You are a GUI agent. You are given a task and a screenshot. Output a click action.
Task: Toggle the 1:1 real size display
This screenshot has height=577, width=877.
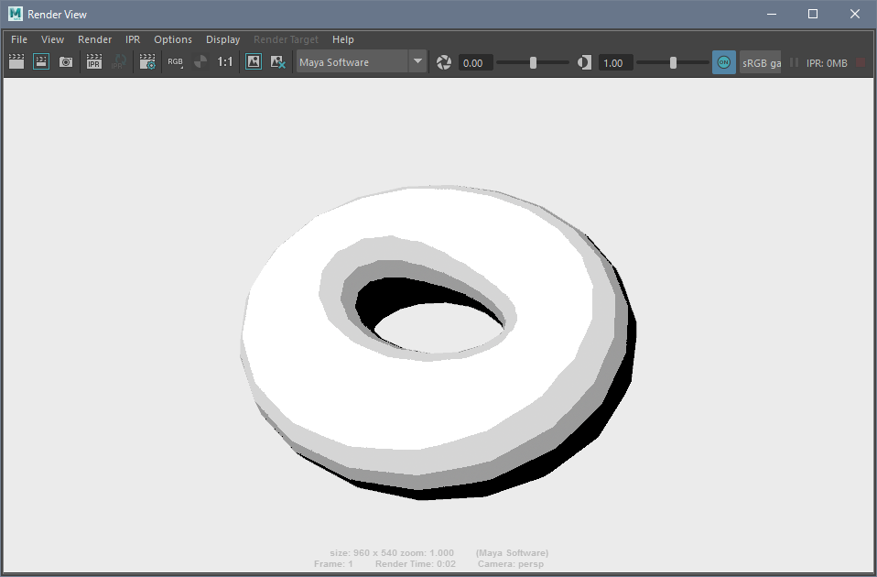click(x=224, y=62)
